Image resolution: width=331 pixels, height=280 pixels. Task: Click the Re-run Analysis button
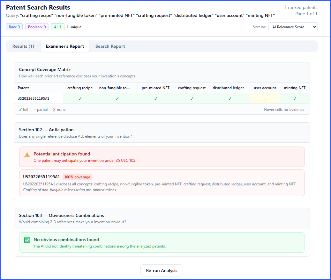pyautogui.click(x=162, y=270)
